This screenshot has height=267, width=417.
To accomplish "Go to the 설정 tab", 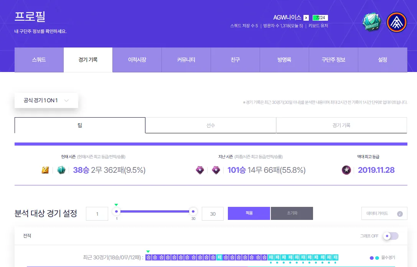I will click(x=382, y=60).
